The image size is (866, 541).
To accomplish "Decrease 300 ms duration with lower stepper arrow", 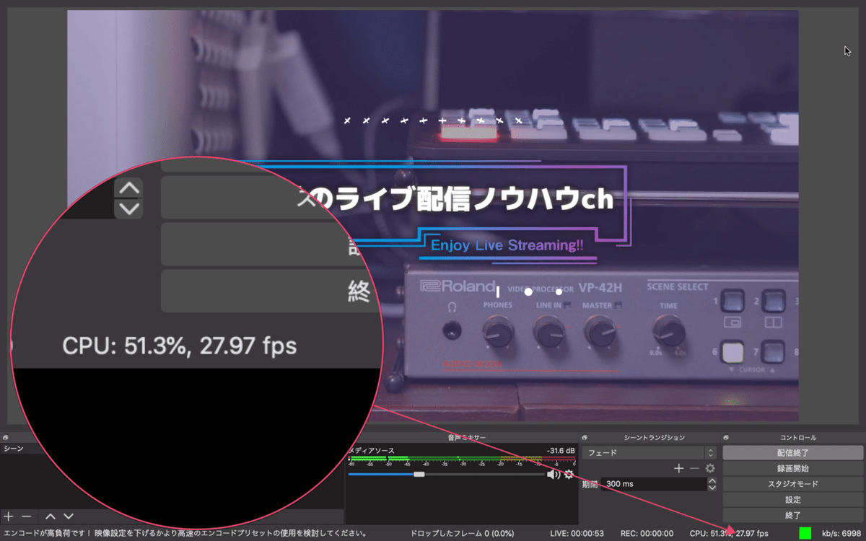I will [x=713, y=487].
